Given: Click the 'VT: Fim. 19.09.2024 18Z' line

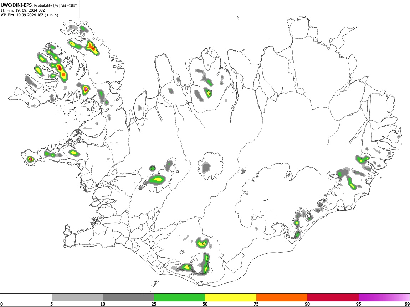Looking at the screenshot, I should click(x=22, y=15).
